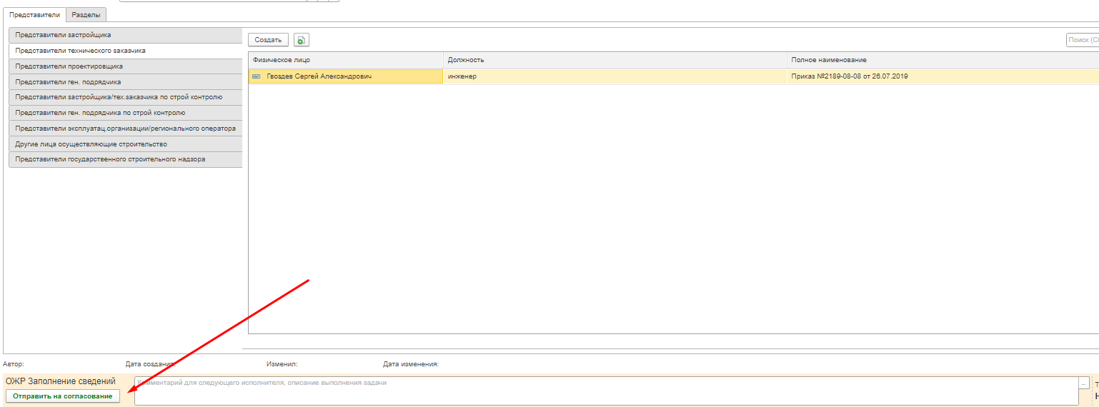Switch to the Разделы tab
This screenshot has height=407, width=1099.
pos(86,14)
